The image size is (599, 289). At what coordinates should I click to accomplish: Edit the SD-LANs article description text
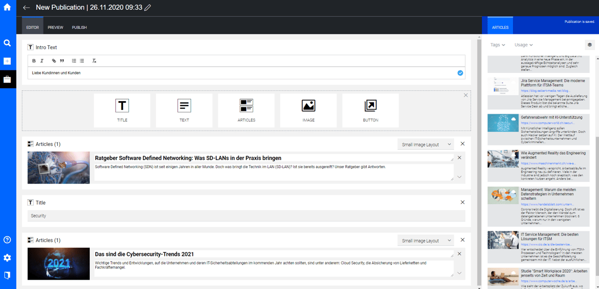click(x=274, y=172)
